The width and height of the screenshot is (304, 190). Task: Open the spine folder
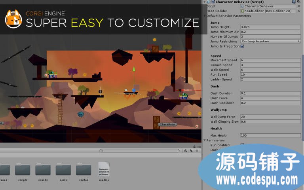[x=63, y=170]
